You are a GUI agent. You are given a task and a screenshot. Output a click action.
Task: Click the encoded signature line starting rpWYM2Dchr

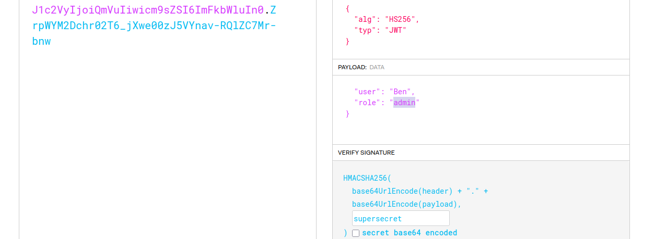click(x=154, y=26)
